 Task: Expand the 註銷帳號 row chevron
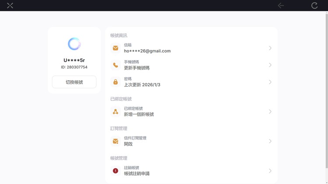coord(270,171)
